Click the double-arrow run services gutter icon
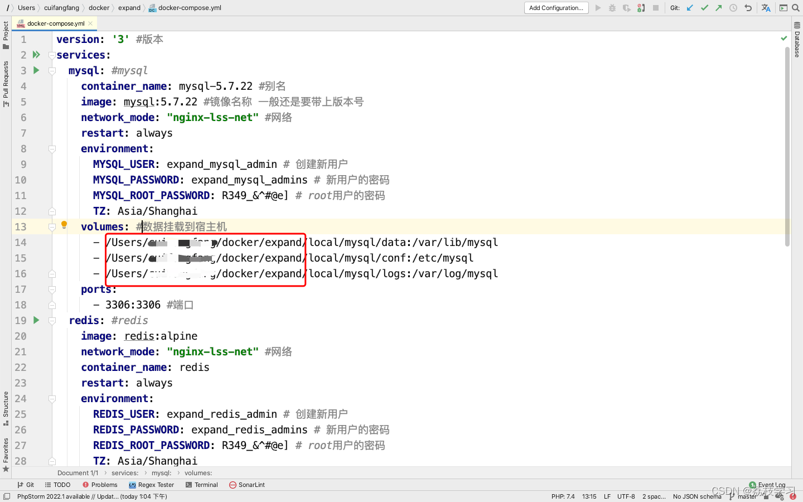This screenshot has height=502, width=803. coord(36,55)
